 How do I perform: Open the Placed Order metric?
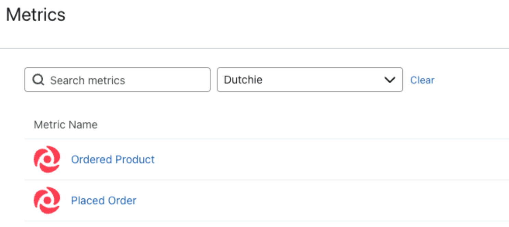pyautogui.click(x=103, y=200)
